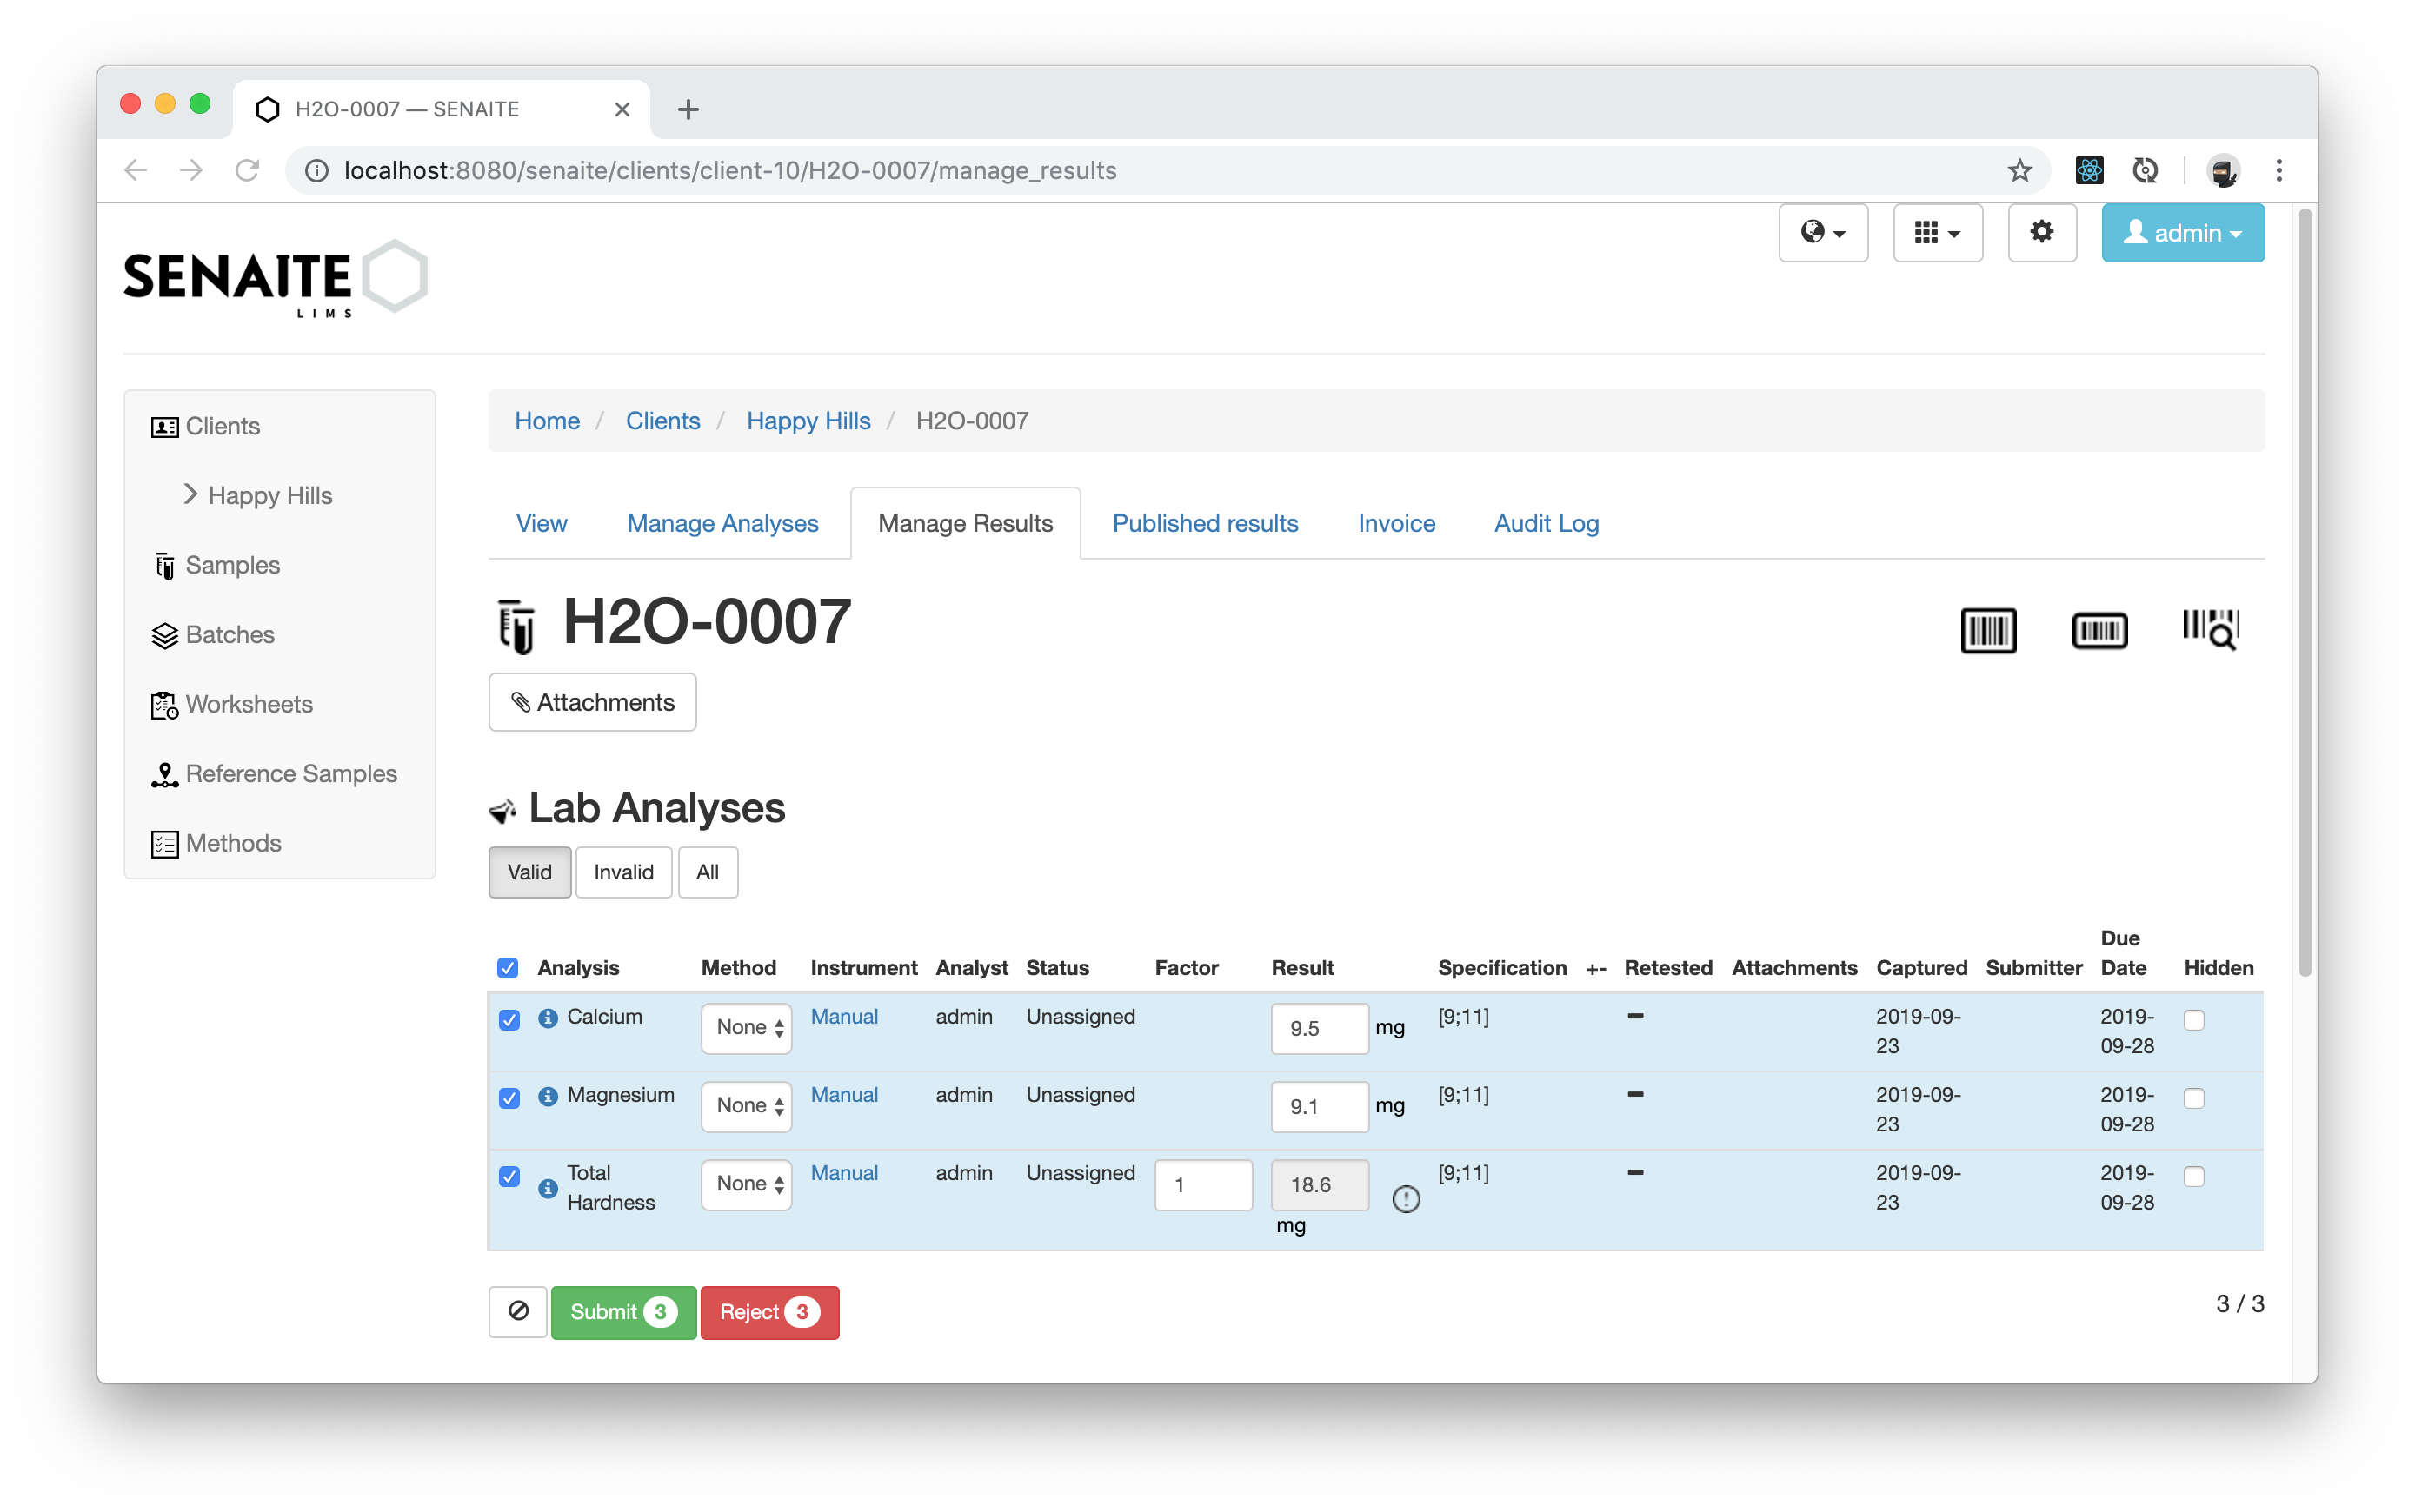This screenshot has width=2415, height=1512.
Task: Check the Hidden box for Magnesium
Action: [2193, 1098]
